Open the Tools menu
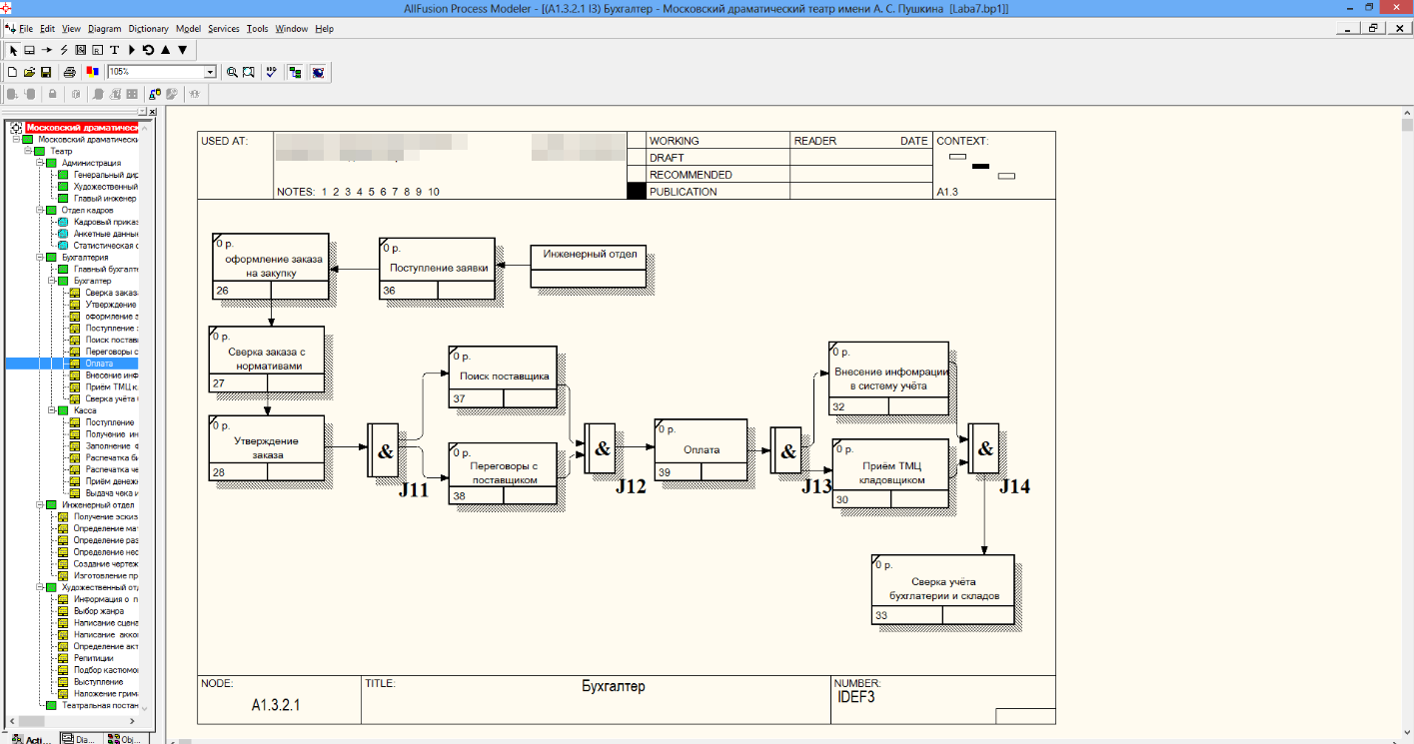 pos(258,29)
